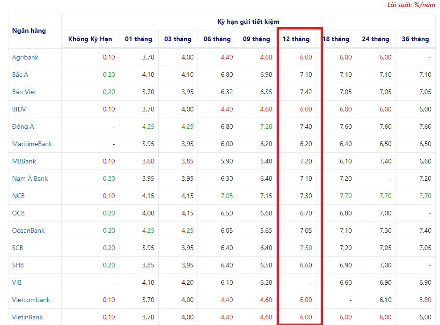Select Bảo Việt's 09-month rate 6,35

click(266, 92)
